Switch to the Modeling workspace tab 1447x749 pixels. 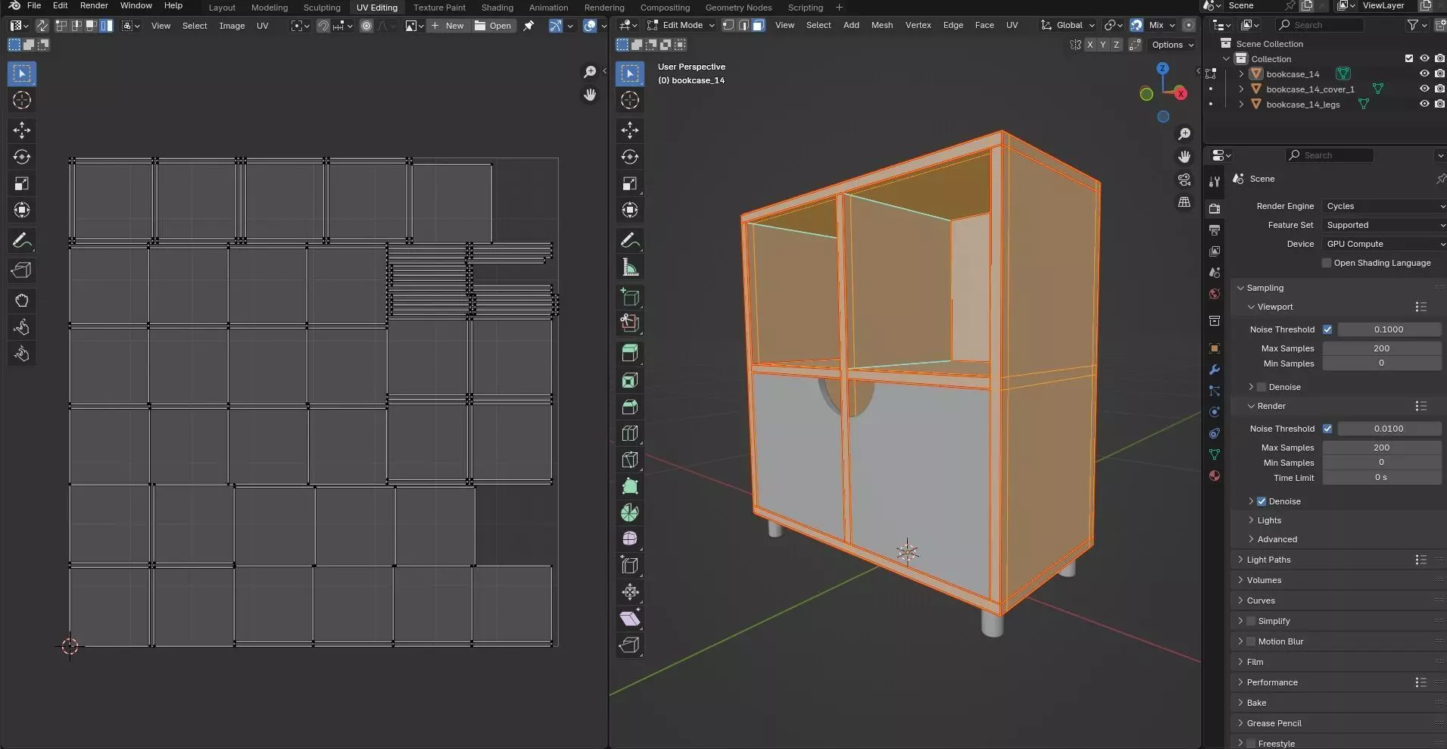click(270, 8)
